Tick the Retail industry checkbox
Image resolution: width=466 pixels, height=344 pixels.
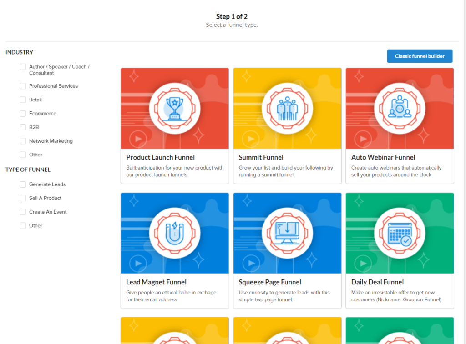[x=23, y=100]
